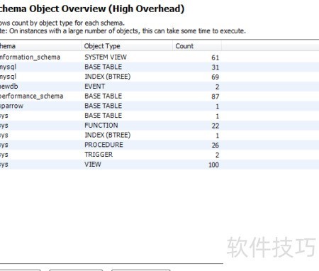
Task: Select BASE TABLE in the performance_schema row
Action: pos(103,96)
